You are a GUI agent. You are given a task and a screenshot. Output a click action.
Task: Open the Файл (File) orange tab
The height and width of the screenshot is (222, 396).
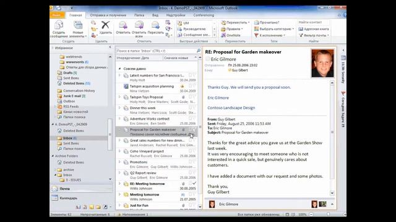(x=57, y=15)
